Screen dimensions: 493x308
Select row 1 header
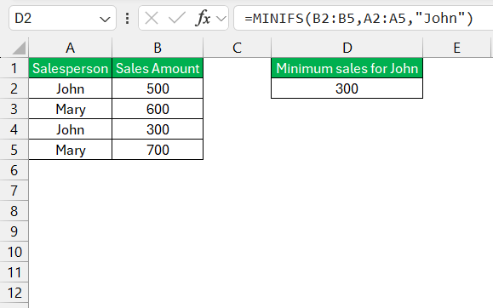click(x=14, y=68)
